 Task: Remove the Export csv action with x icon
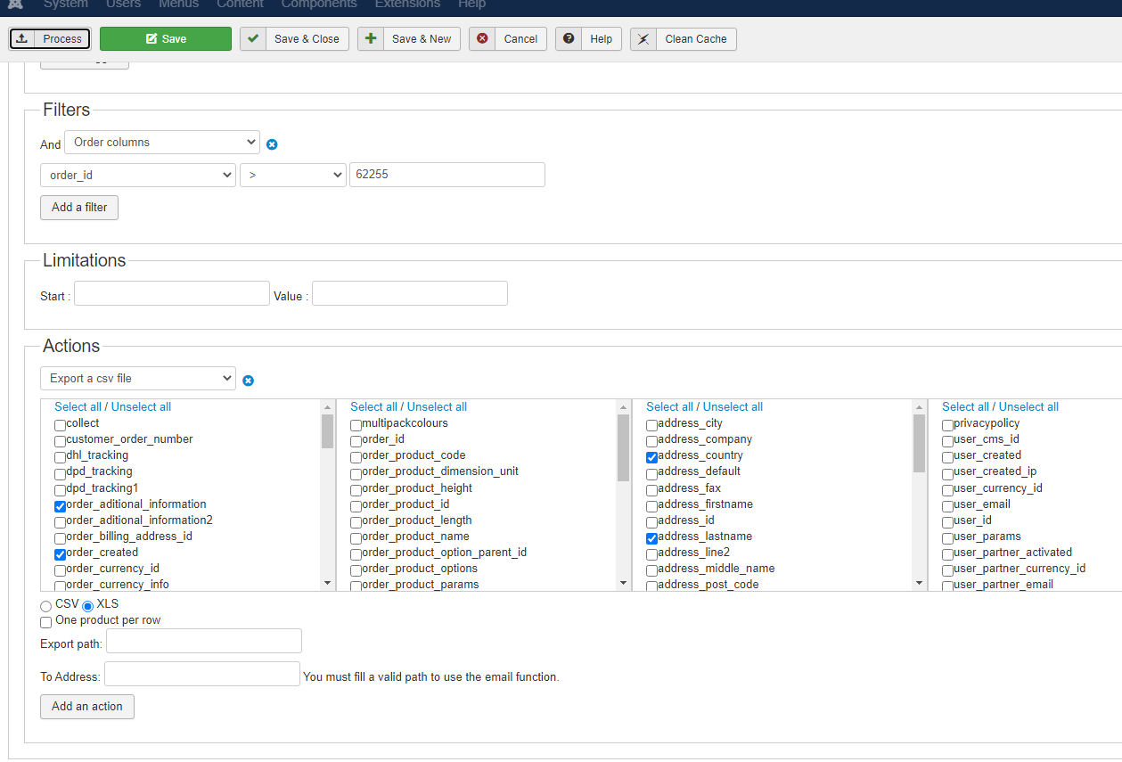(x=249, y=381)
